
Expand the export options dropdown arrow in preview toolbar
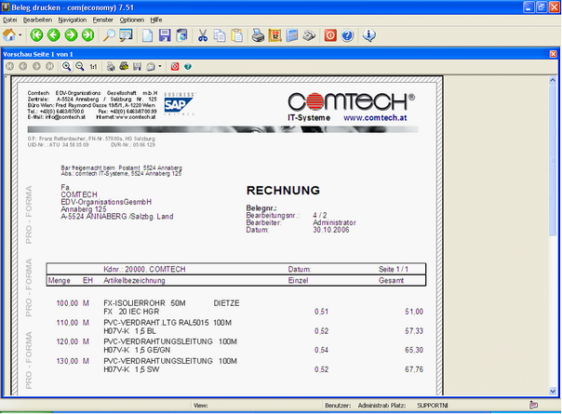pyautogui.click(x=160, y=66)
